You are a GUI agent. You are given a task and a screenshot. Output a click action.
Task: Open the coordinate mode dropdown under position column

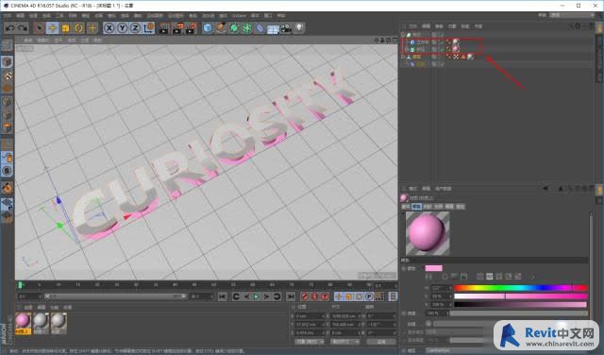310,342
